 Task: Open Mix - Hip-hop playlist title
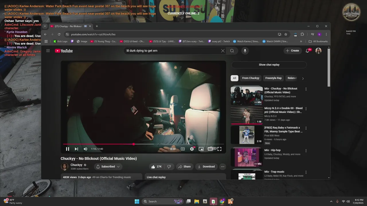272,150
